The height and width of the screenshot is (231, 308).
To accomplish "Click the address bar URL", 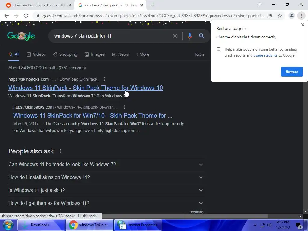I will click(153, 16).
